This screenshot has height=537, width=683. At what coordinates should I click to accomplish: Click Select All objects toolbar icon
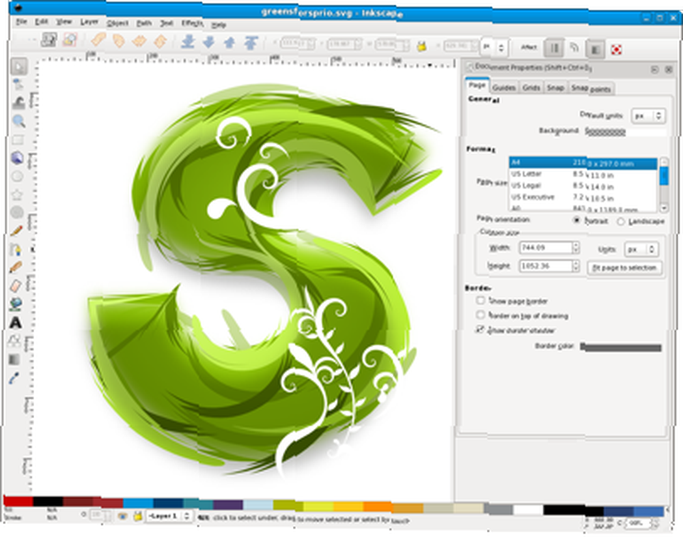click(x=48, y=40)
